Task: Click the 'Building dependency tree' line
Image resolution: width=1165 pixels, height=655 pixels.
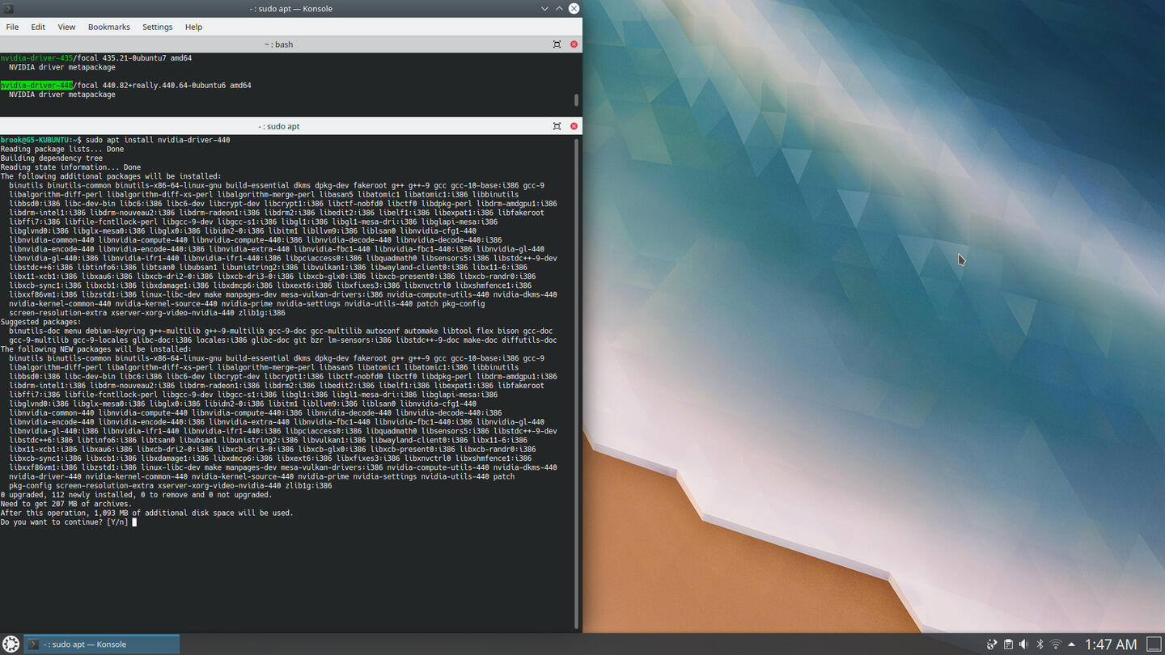Action: pyautogui.click(x=52, y=158)
